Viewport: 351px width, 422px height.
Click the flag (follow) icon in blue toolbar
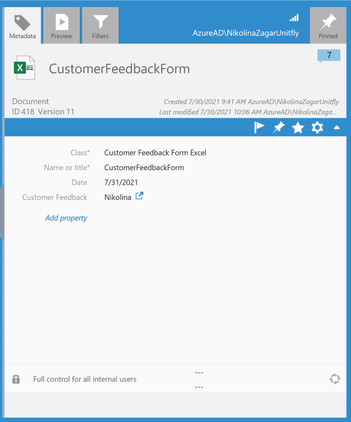[x=259, y=127]
